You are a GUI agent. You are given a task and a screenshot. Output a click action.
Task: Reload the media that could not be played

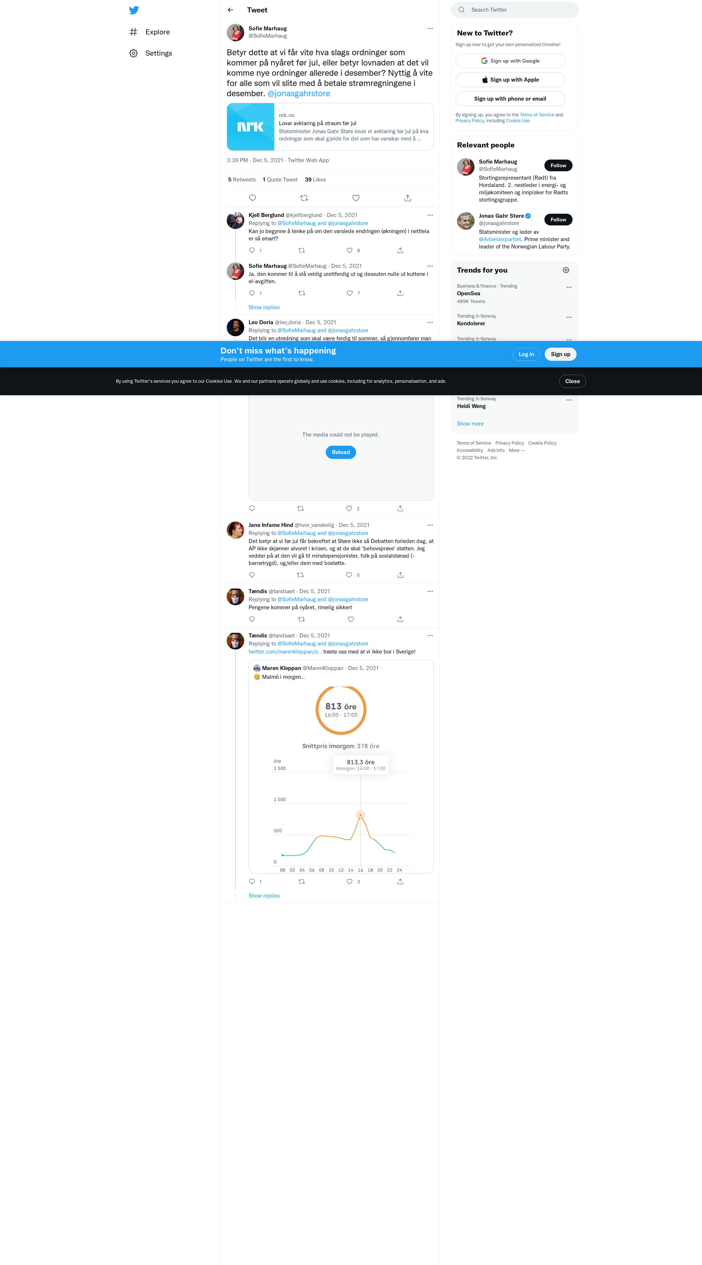(340, 452)
